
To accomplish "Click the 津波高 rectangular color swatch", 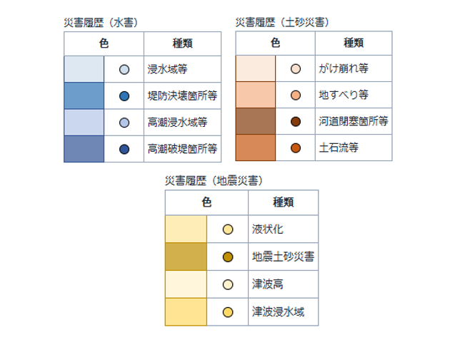I will tap(186, 284).
